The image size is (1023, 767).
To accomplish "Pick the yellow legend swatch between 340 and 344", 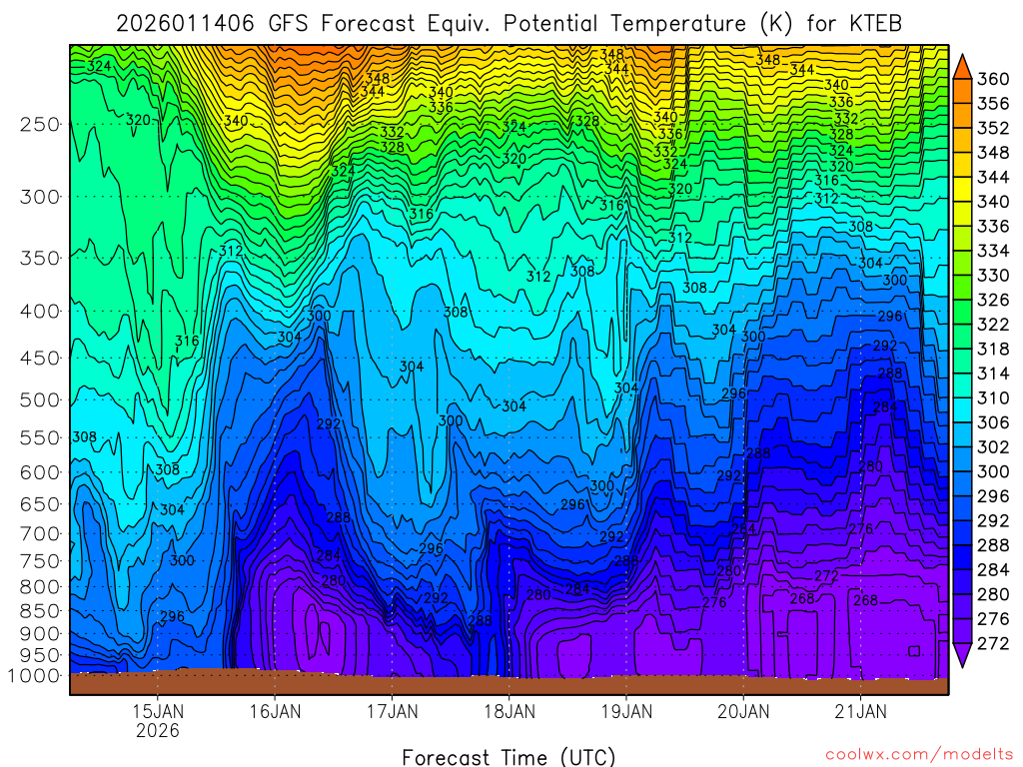I will (x=962, y=189).
